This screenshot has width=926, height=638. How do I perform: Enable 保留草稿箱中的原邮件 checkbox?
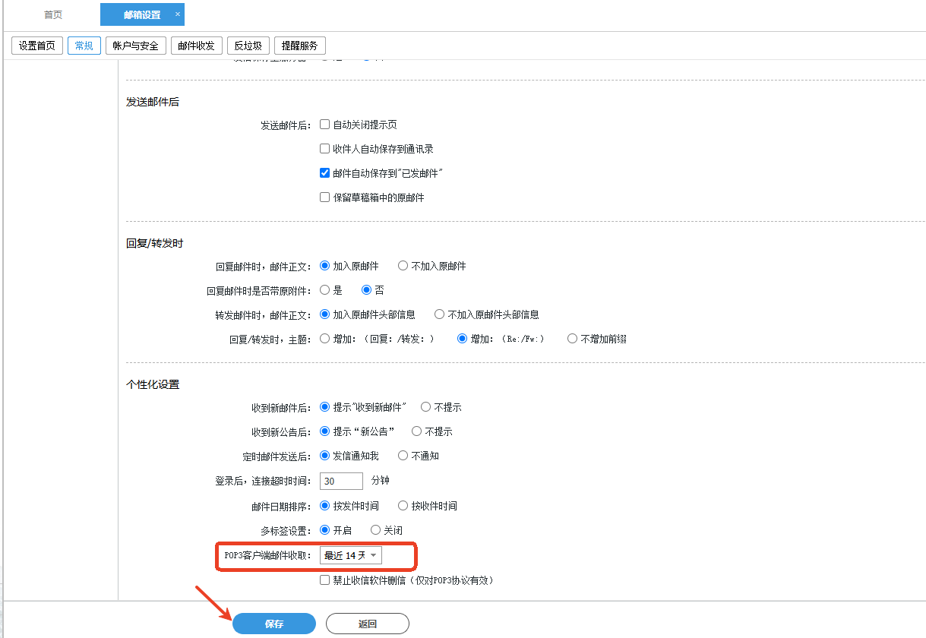[x=325, y=197]
